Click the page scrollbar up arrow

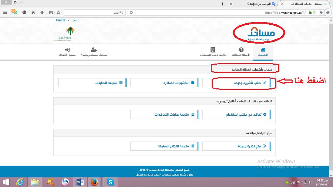point(331,20)
